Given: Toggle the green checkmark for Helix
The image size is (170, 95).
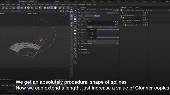Looking at the screenshot, I should [x=147, y=13].
